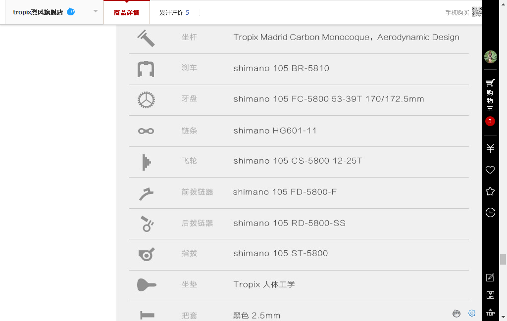Open the sidebar QR code icon
Screen dimensions: 507x321
(x=490, y=295)
